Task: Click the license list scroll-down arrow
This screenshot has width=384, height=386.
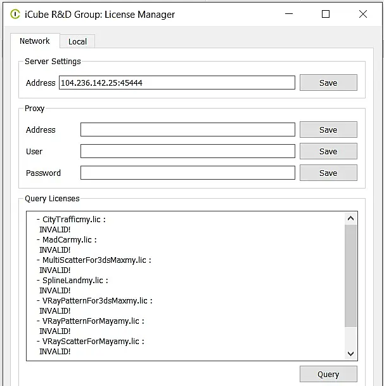Action: pyautogui.click(x=350, y=354)
